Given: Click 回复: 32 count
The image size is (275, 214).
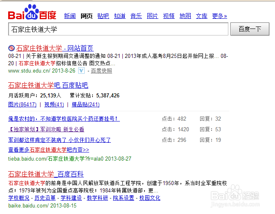Looking at the screenshot, I should tap(210, 119).
